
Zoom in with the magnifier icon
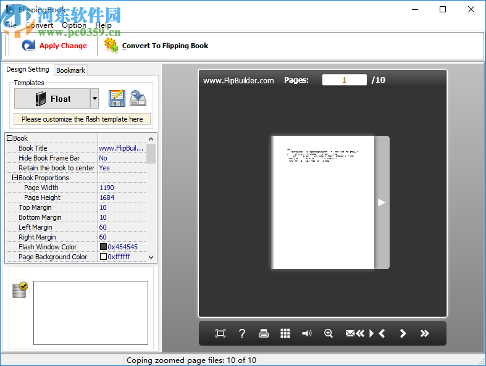[x=329, y=333]
